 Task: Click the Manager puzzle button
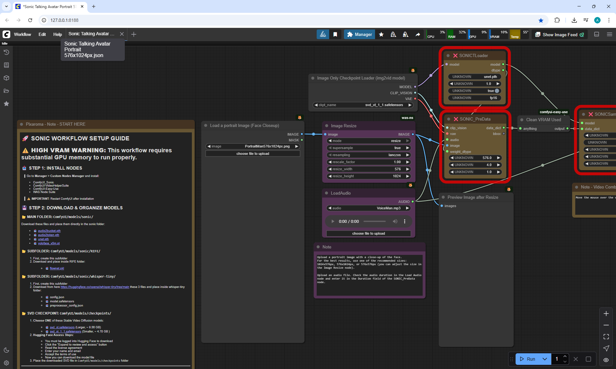[x=359, y=34]
